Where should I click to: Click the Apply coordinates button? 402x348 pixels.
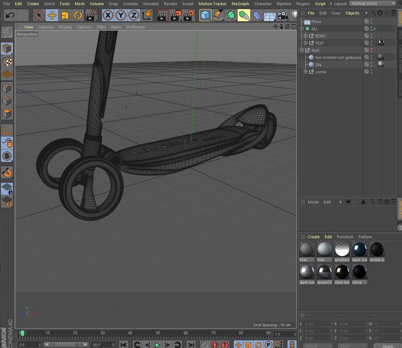pyautogui.click(x=387, y=346)
